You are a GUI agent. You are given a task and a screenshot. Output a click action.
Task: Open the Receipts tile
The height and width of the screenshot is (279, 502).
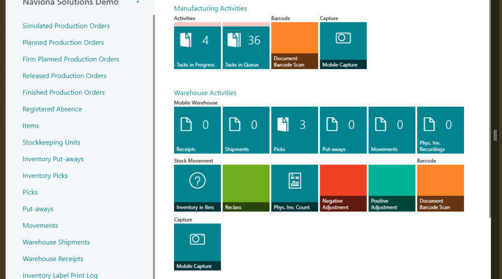point(197,130)
